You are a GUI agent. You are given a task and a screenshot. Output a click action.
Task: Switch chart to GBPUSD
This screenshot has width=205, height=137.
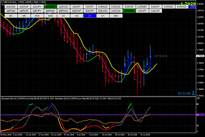coord(63,11)
